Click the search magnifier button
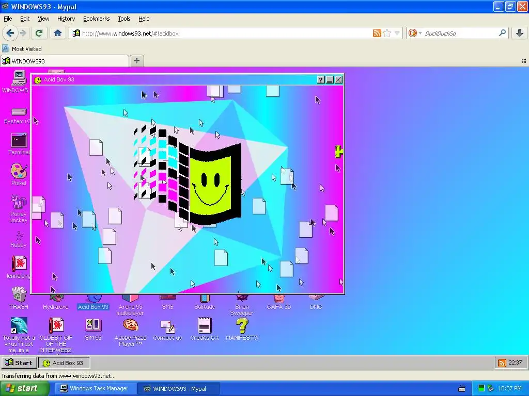 tap(502, 33)
